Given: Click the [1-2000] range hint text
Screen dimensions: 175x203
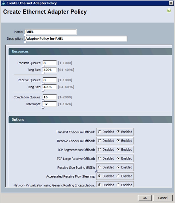Looking at the screenshot, I should [x=65, y=97].
